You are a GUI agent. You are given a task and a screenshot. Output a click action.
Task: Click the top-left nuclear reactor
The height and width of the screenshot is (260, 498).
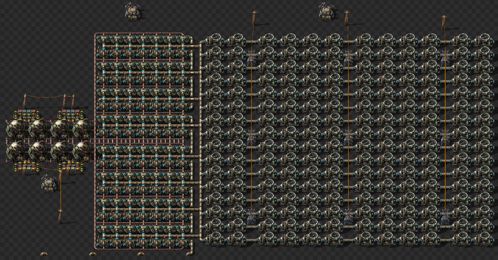point(15,129)
